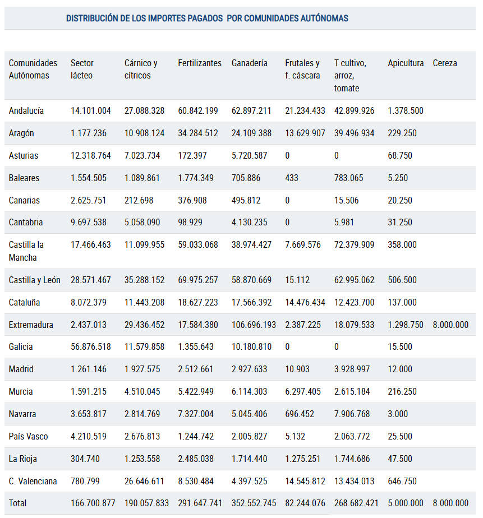
Task: Select the Sector lácteo column header
Action: [x=82, y=69]
